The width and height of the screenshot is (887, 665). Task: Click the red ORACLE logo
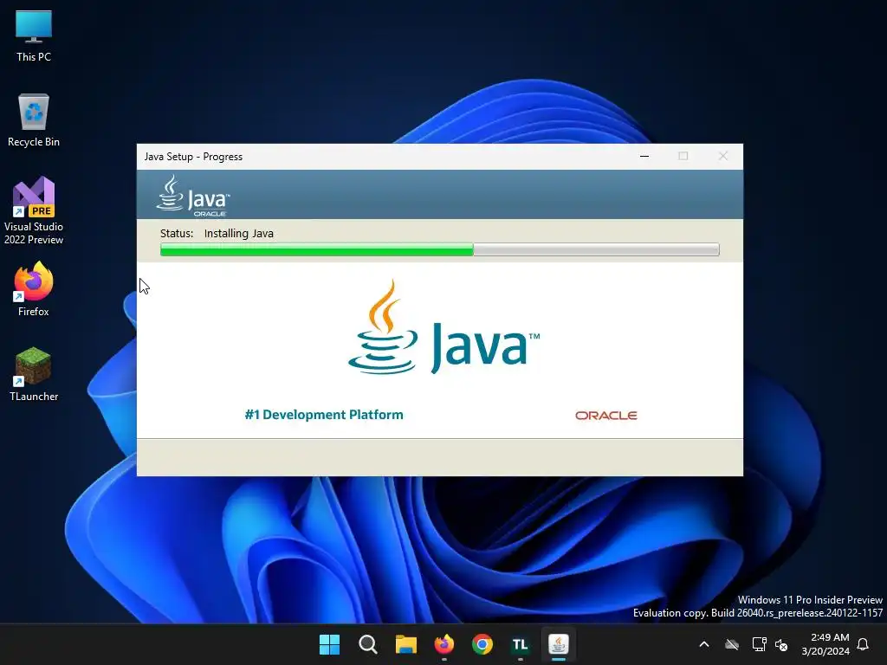click(605, 416)
